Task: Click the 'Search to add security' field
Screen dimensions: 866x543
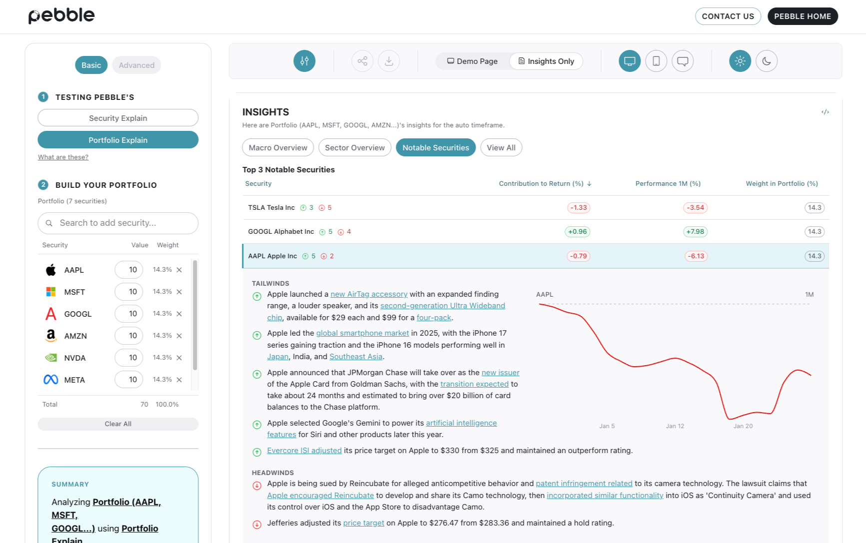Action: point(118,223)
